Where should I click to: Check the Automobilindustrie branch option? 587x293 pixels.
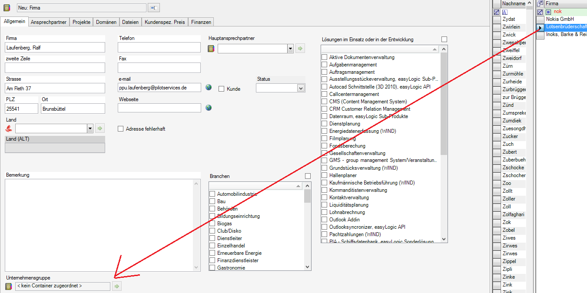click(x=212, y=194)
